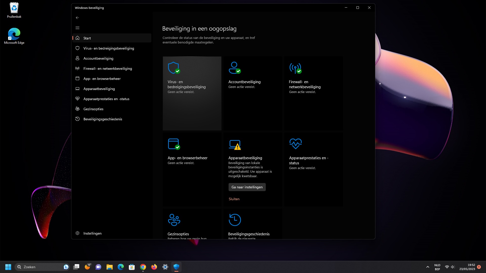Screen dimensions: 486x273
Task: Launch Microsoft Edge from the taskbar
Action: pos(121,267)
